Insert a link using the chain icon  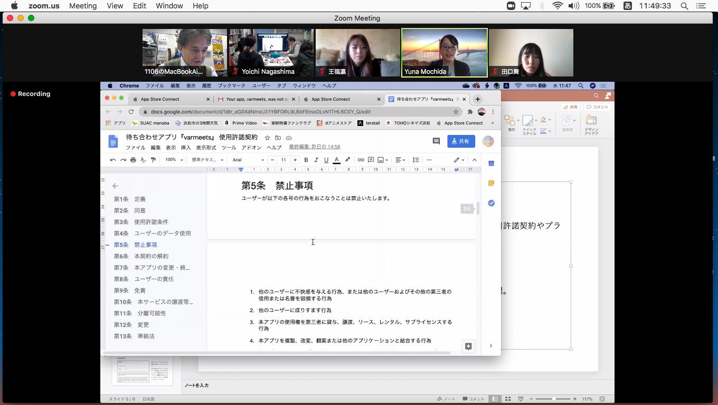click(361, 160)
